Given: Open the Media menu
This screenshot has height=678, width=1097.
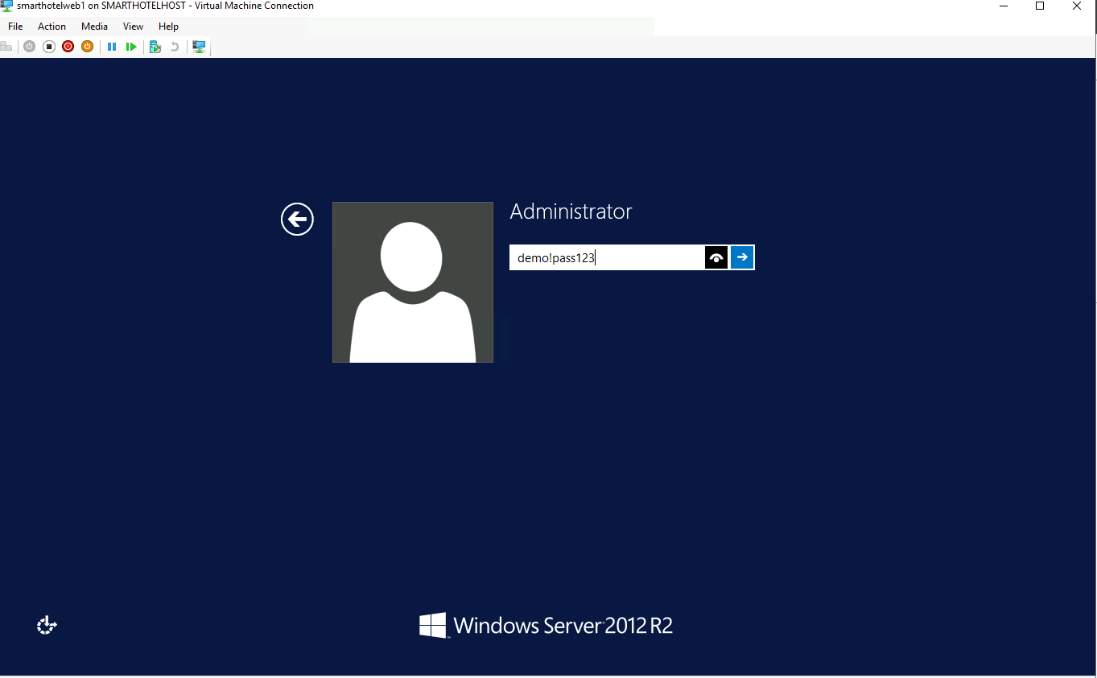Looking at the screenshot, I should 94,27.
